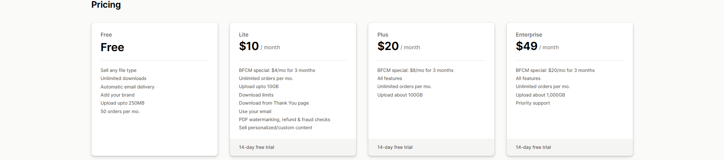Click Plus plan's 14-day free trial
724x160 pixels.
(x=395, y=147)
